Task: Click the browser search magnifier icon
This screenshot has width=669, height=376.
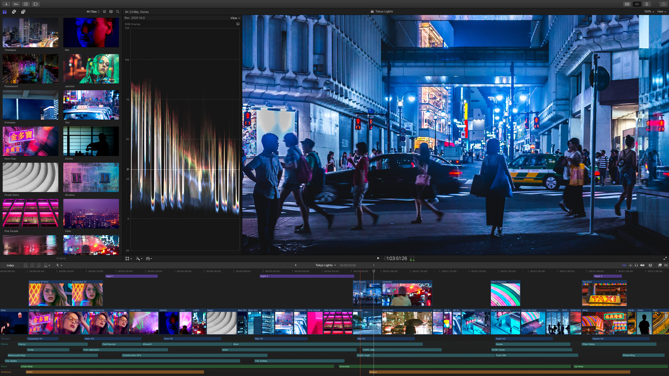Action: [118, 12]
